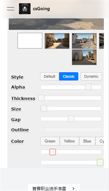Click the red color channel slider handle
Screen dimensions: 109x191
(x=53, y=152)
